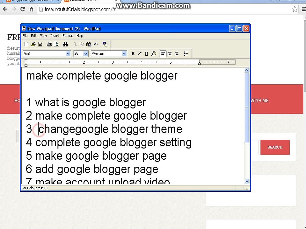Click the New document icon in WordPad
The image size is (306, 229).
coord(26,44)
